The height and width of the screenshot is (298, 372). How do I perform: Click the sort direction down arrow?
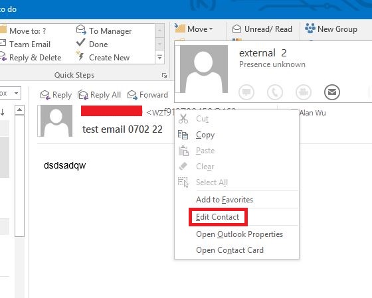pyautogui.click(x=3, y=112)
